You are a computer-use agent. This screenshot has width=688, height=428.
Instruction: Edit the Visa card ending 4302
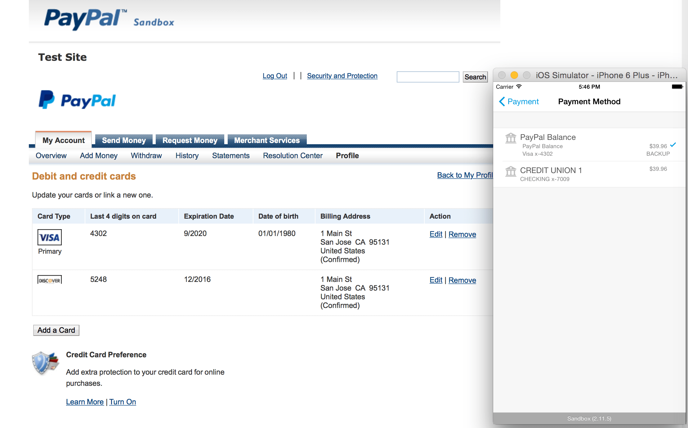(436, 234)
